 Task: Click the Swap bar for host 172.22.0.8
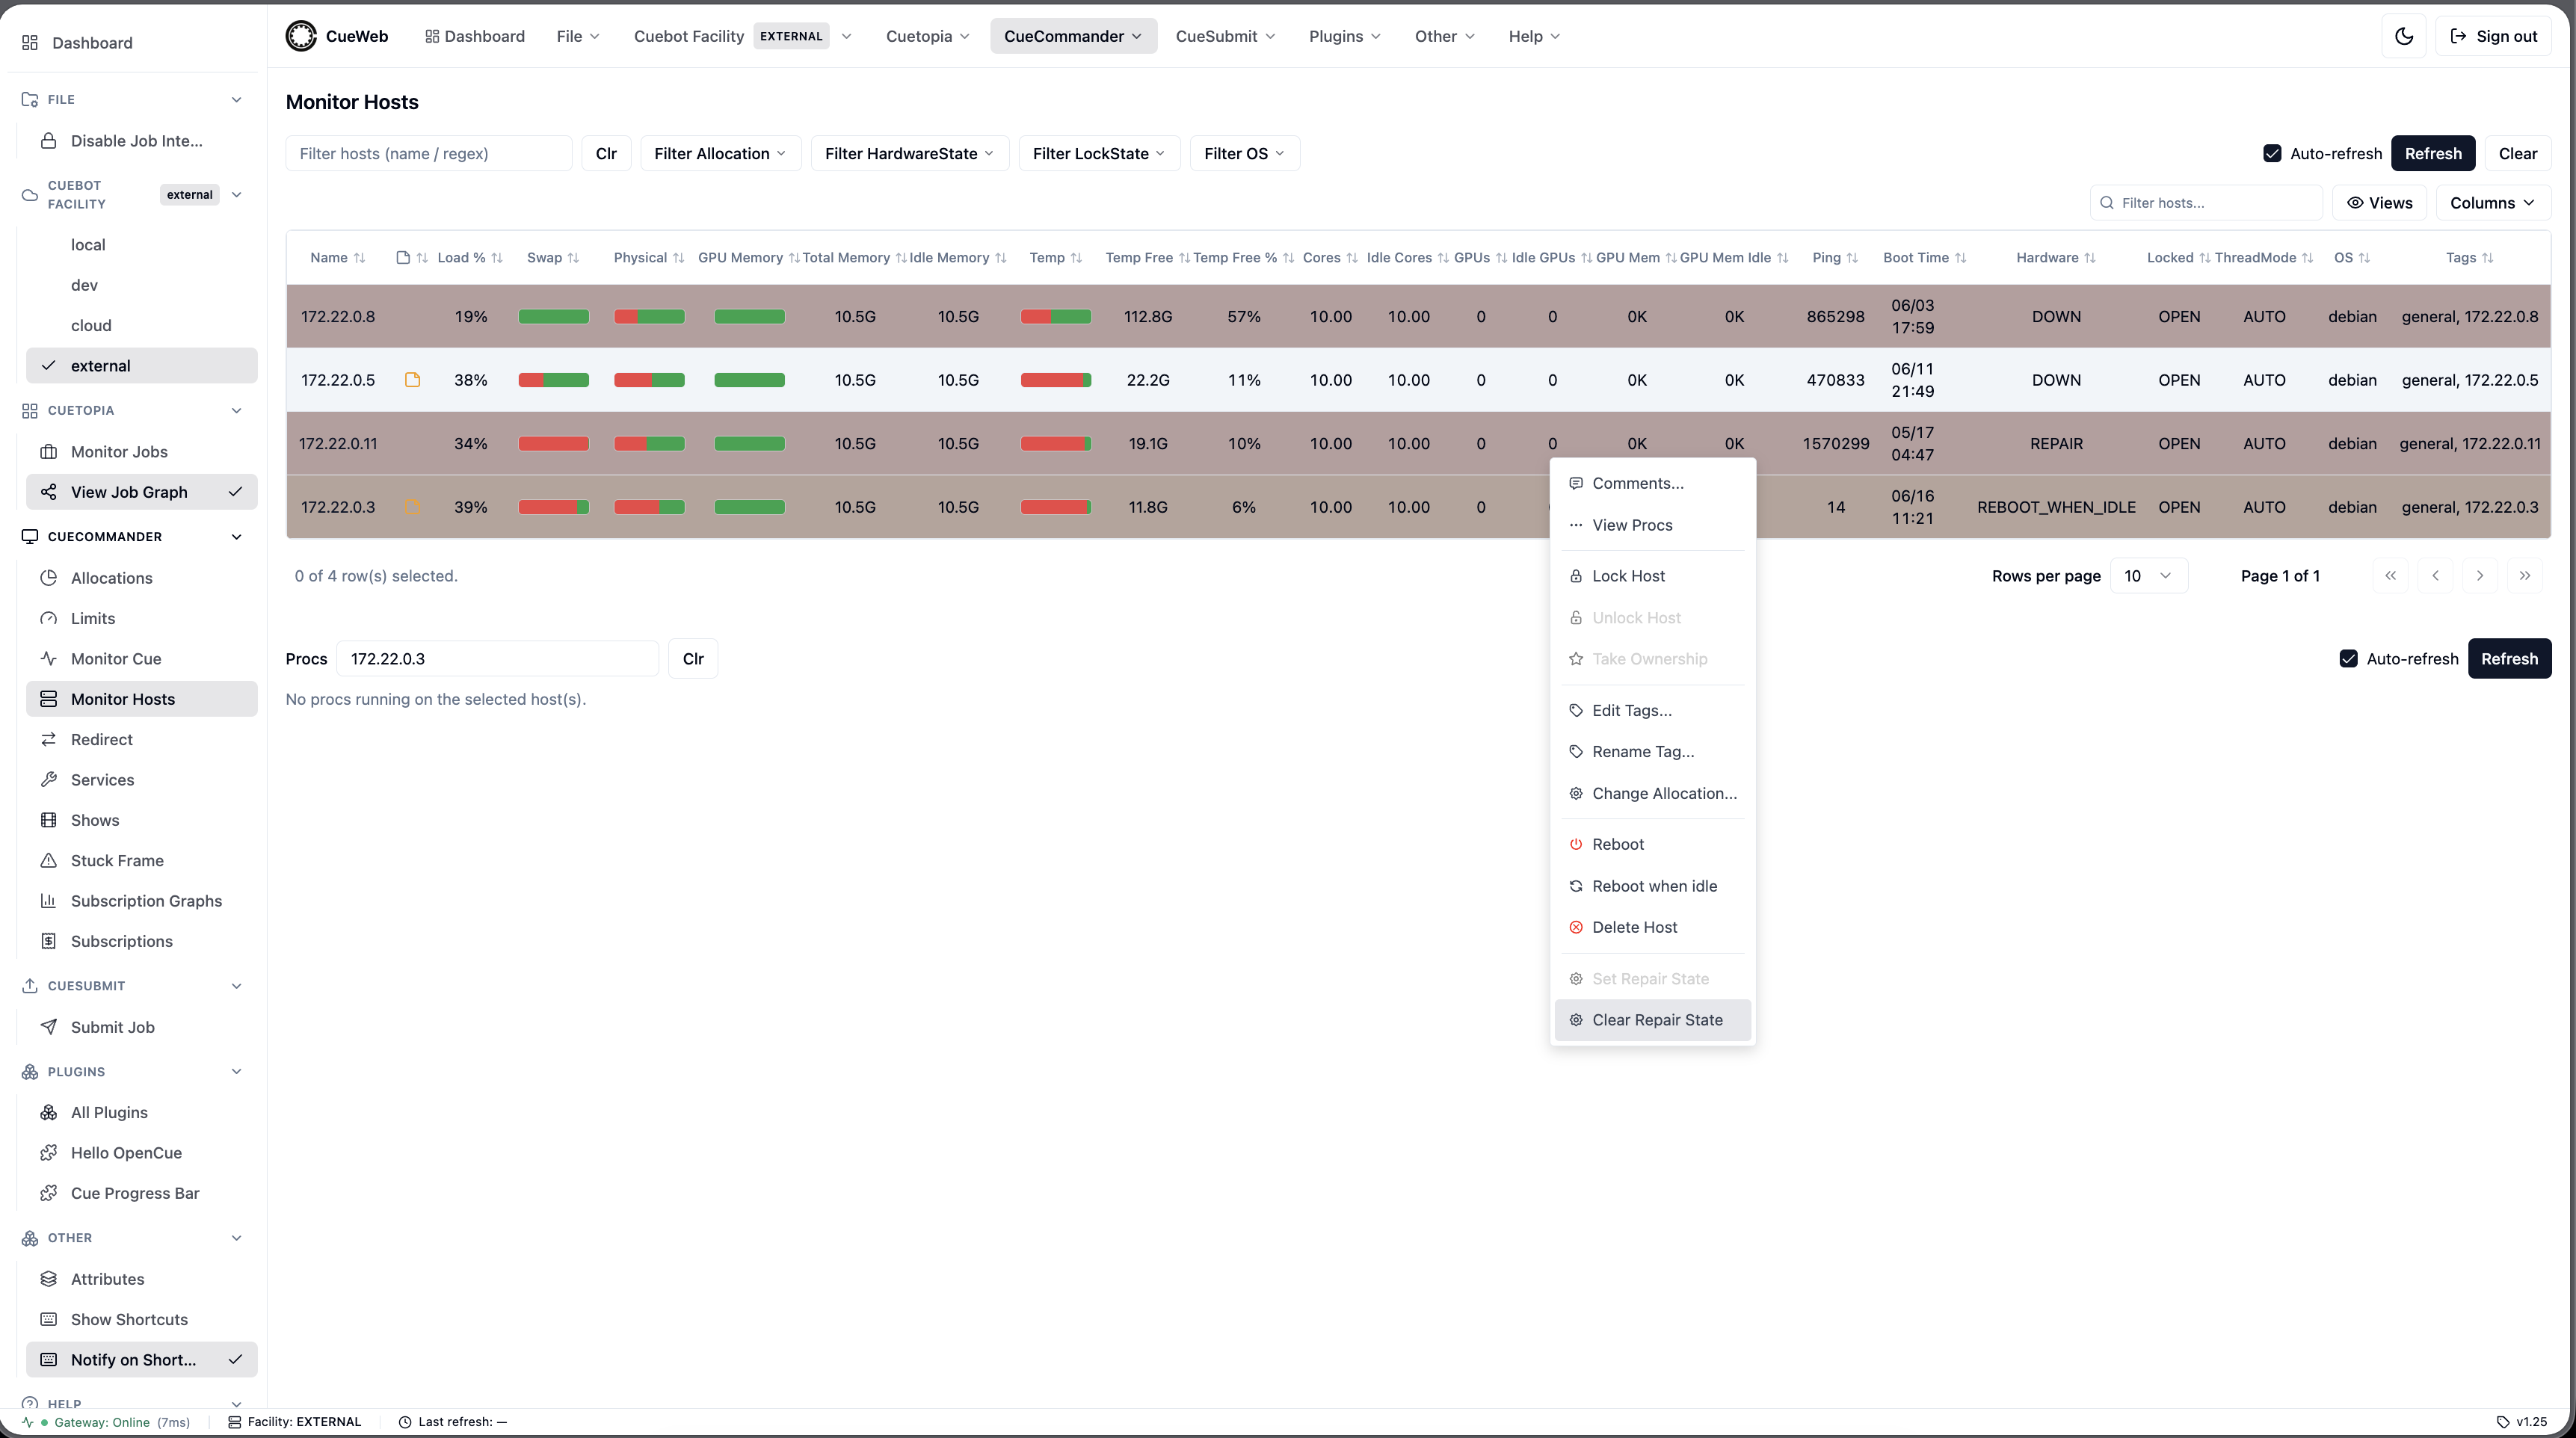[554, 317]
